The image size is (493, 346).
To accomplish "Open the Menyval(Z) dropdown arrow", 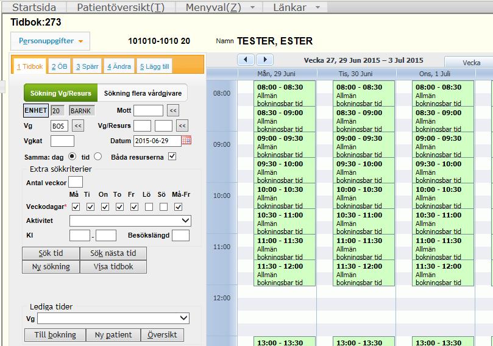I will point(252,7).
